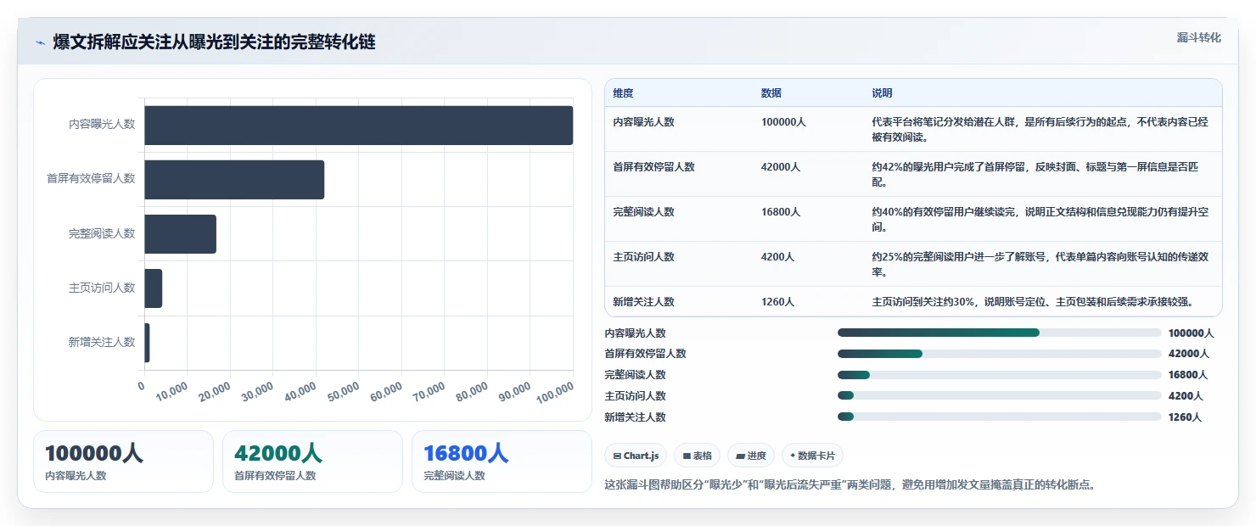Click the 主页访问人数 chart axis label

point(102,288)
